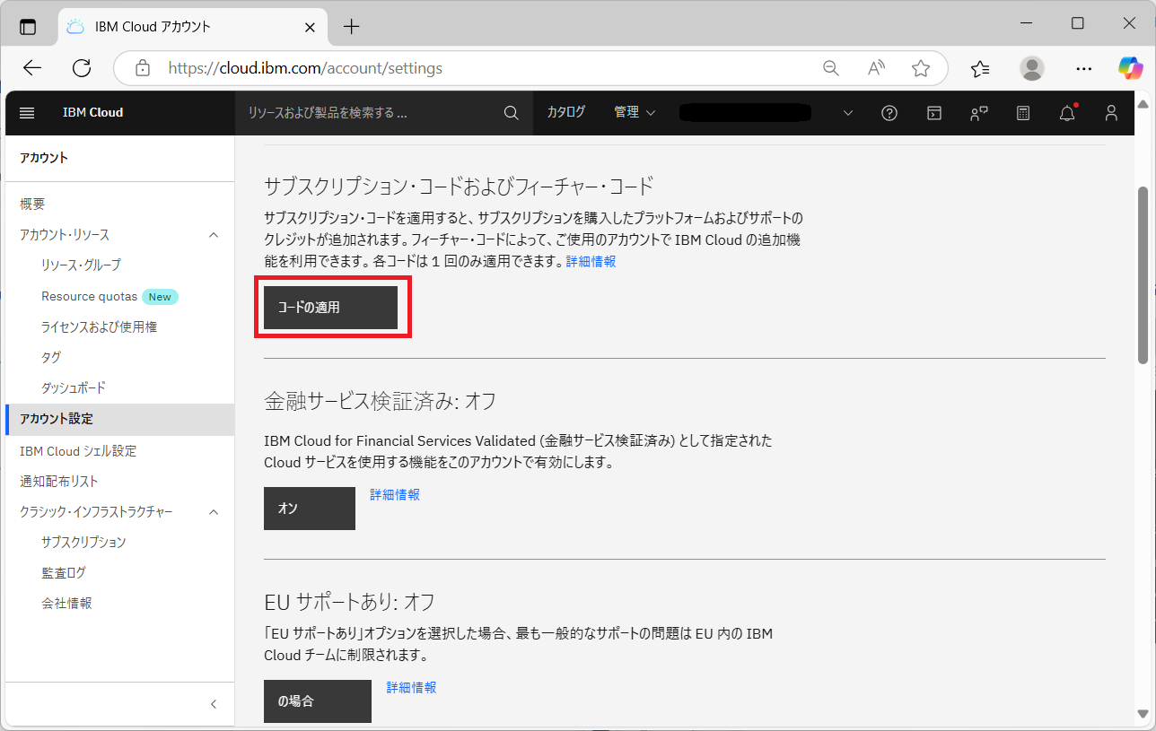Click the page scrollbar on the right
The image size is (1156, 731).
tap(1142, 269)
